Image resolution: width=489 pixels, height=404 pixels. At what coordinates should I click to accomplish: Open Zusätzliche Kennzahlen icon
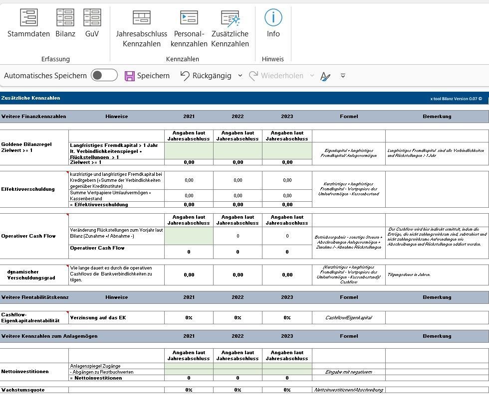pos(230,18)
